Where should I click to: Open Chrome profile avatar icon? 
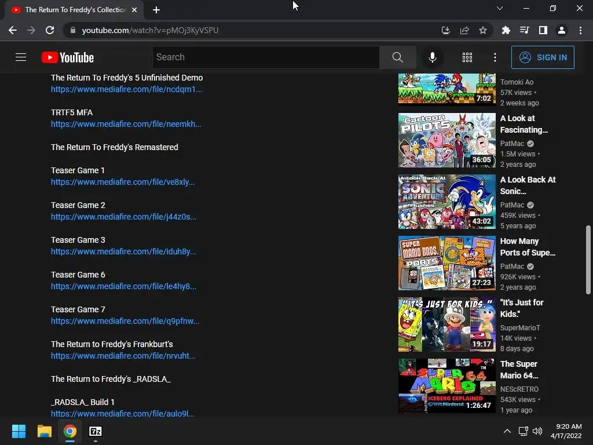tap(562, 30)
